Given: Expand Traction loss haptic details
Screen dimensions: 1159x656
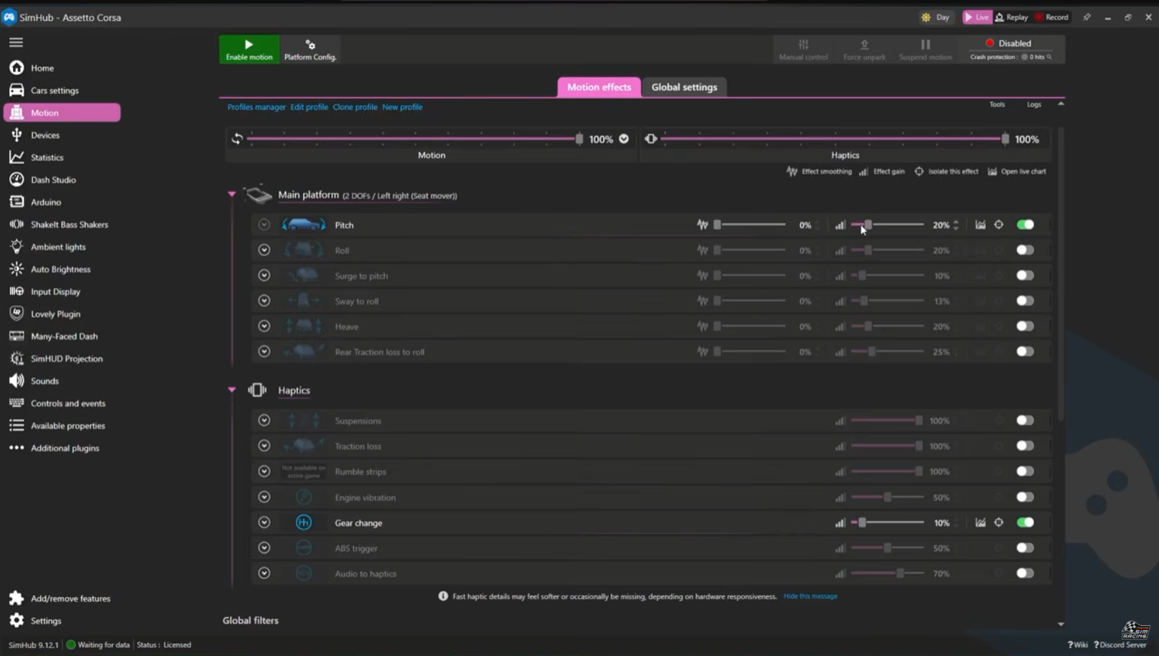Looking at the screenshot, I should pyautogui.click(x=264, y=446).
